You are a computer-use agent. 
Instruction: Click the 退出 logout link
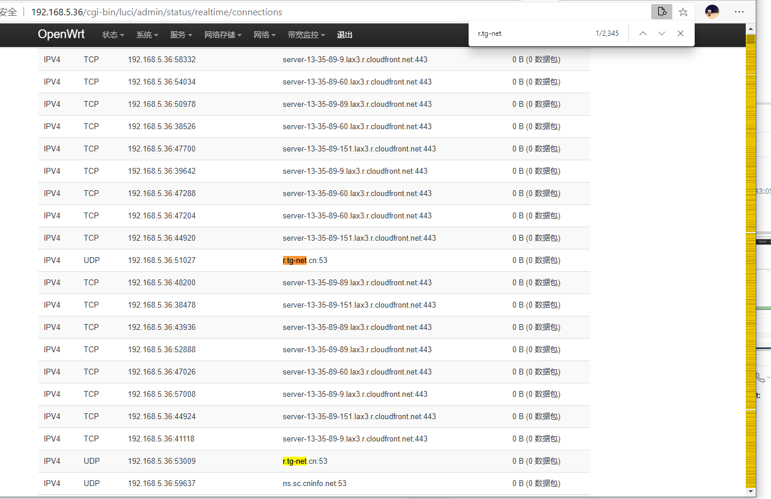click(345, 35)
